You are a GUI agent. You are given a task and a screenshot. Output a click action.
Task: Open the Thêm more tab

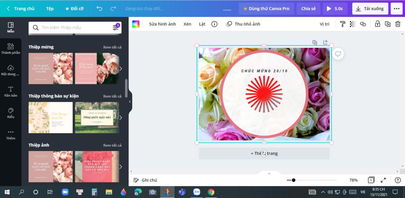(11, 135)
